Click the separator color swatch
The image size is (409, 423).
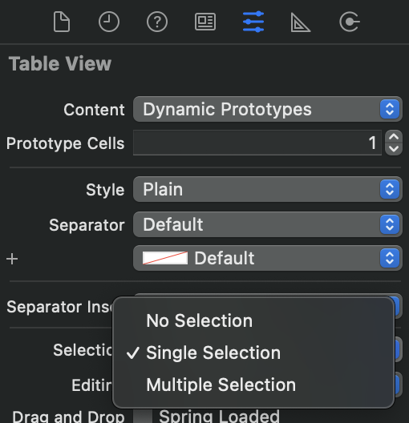[x=165, y=258]
